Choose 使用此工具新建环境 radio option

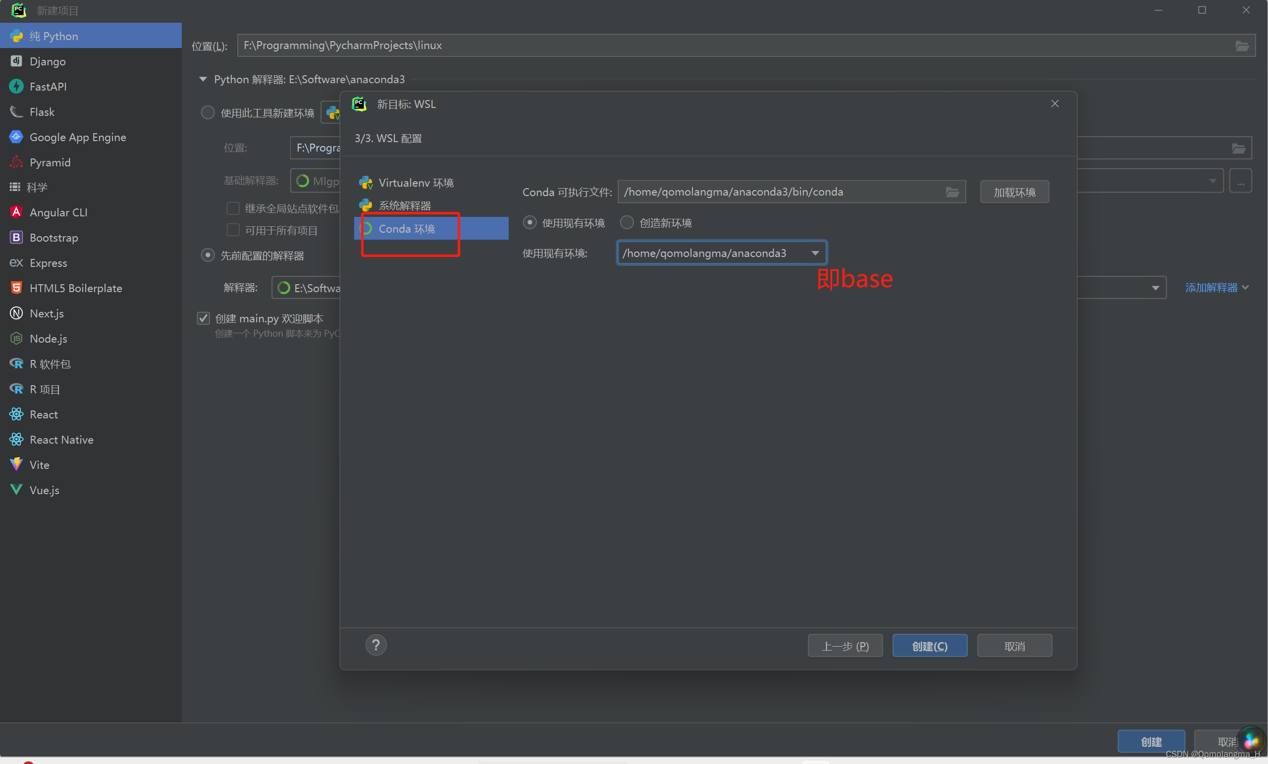(208, 113)
